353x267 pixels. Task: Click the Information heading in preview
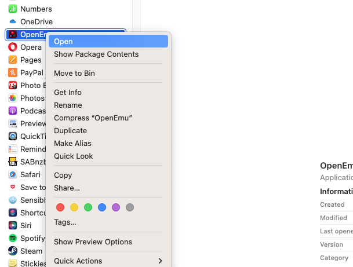point(336,192)
